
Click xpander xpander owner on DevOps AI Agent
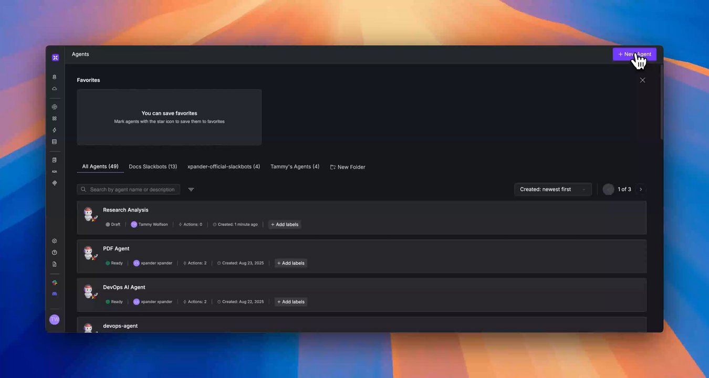coord(152,302)
